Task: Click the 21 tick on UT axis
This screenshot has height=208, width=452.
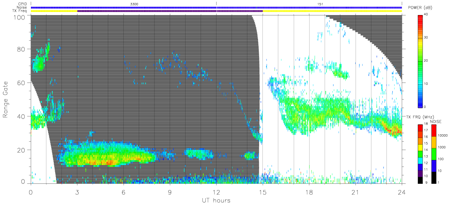Action: (356, 192)
